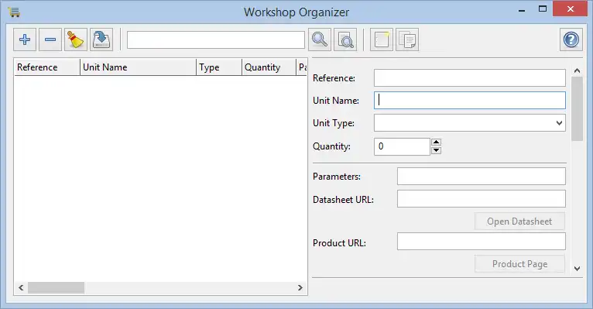
Task: Click the magnifying glass Search icon
Action: click(320, 39)
